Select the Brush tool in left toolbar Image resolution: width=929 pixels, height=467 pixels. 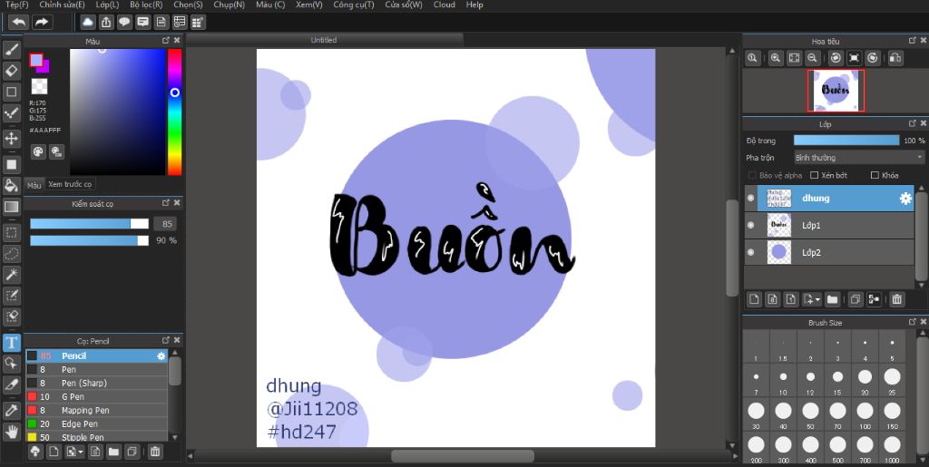coord(11,50)
